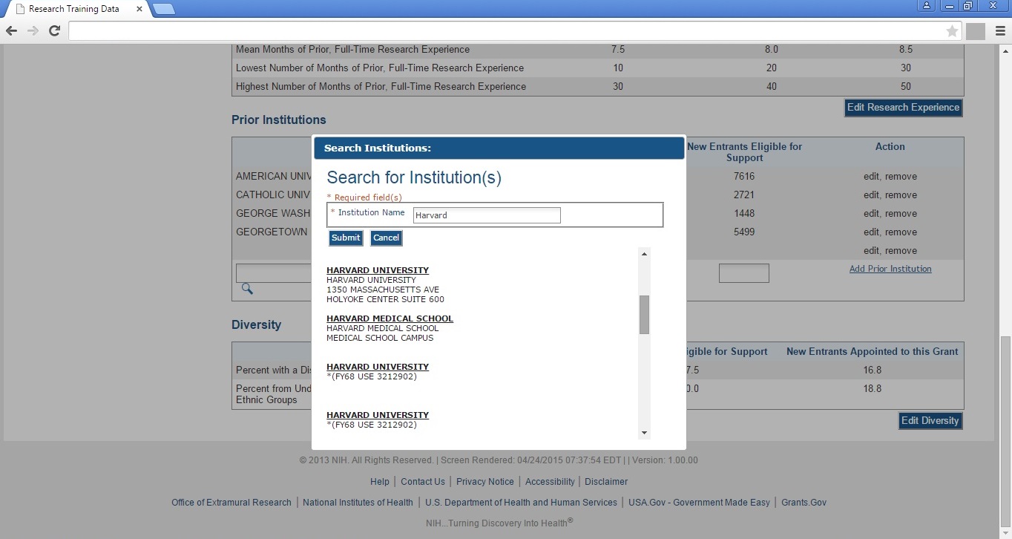This screenshot has width=1012, height=539.
Task: Select the HARVARD MEDICAL SCHOOL result
Action: [390, 318]
